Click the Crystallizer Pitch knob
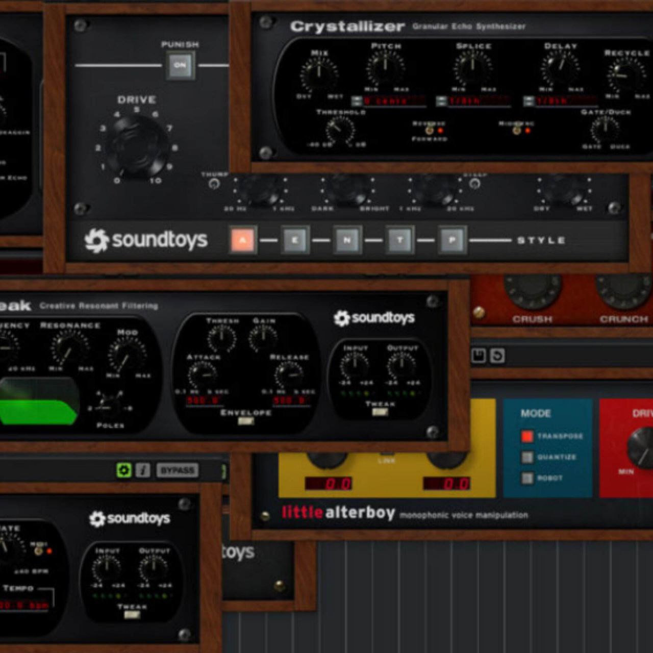The width and height of the screenshot is (653, 653). [385, 69]
